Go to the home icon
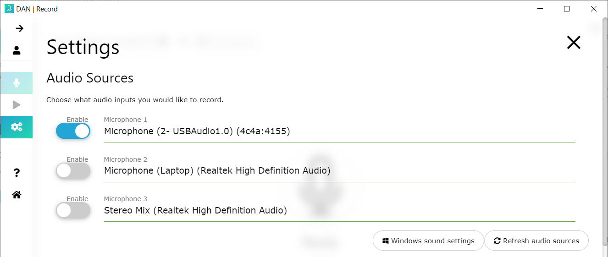 (17, 195)
